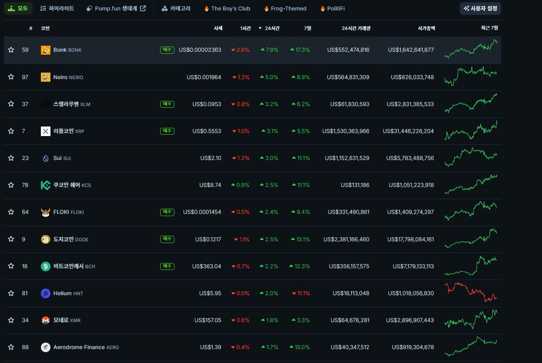The image size is (542, 363).
Task: Star the FLOKI row
Action: (11, 212)
